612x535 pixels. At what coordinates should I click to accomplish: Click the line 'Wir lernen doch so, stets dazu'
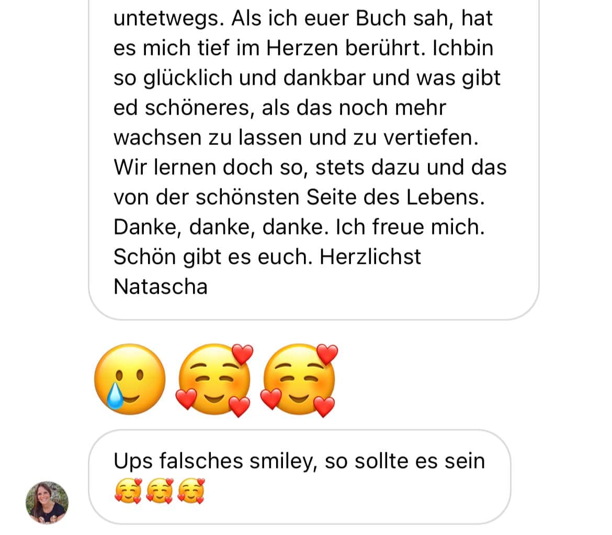click(x=267, y=168)
